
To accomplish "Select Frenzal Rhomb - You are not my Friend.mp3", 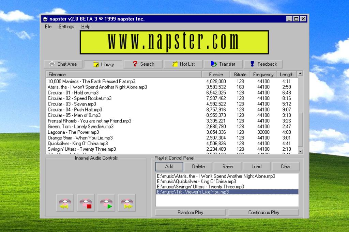I will (x=172, y=121).
